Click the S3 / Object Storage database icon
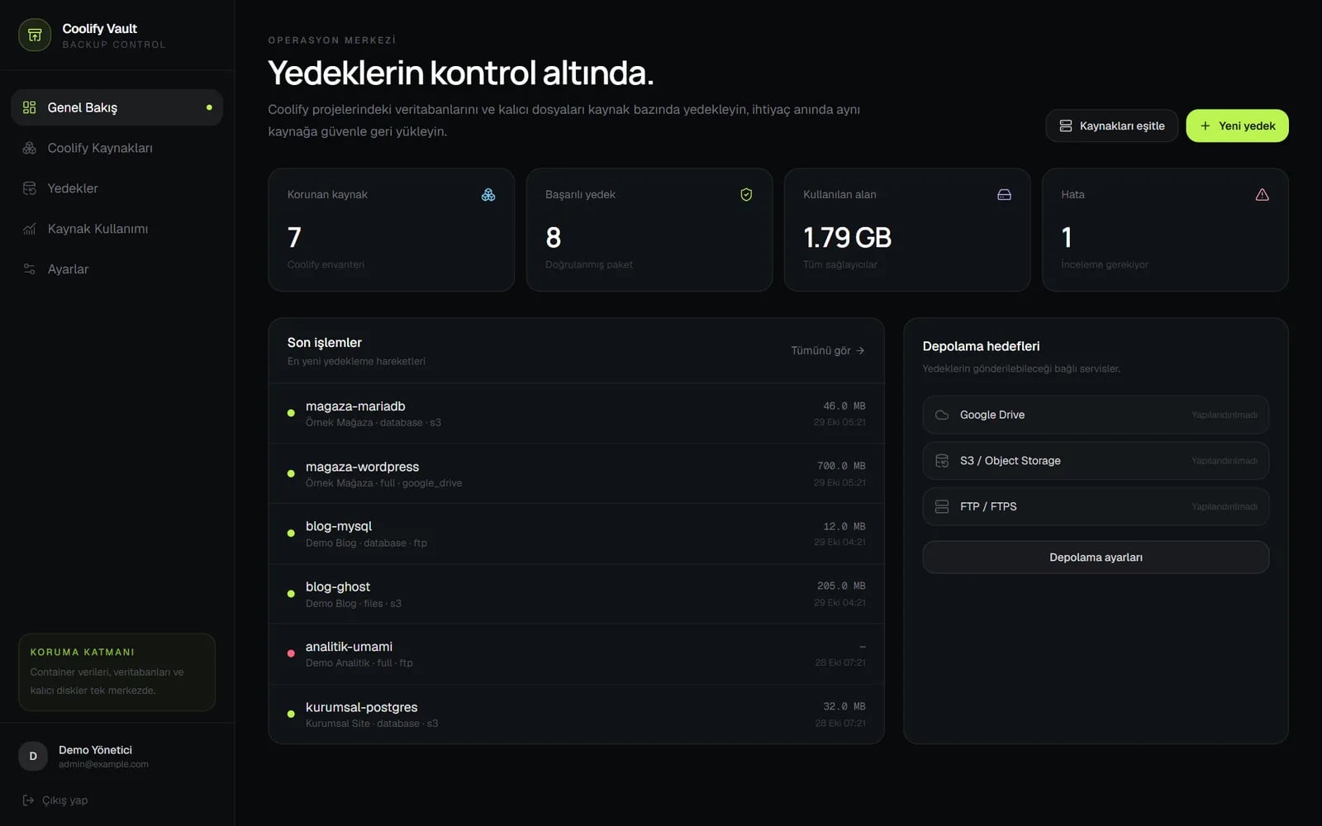This screenshot has height=826, width=1322. [x=942, y=461]
